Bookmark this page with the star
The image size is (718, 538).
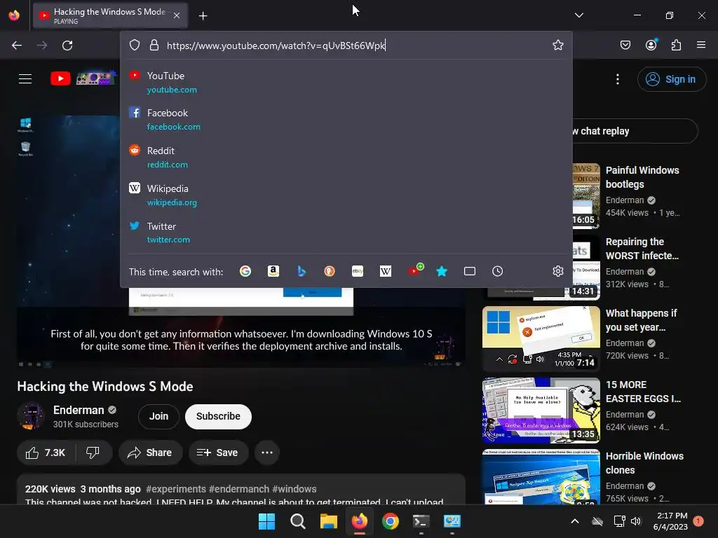tap(557, 45)
